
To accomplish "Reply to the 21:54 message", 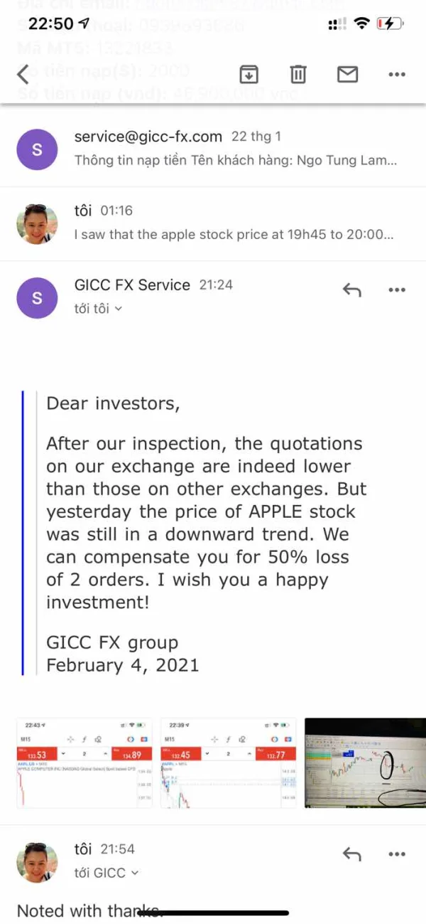I will pyautogui.click(x=352, y=854).
